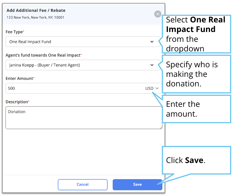Click the small chevron beside USD
This screenshot has width=235, height=195.
pos(157,88)
